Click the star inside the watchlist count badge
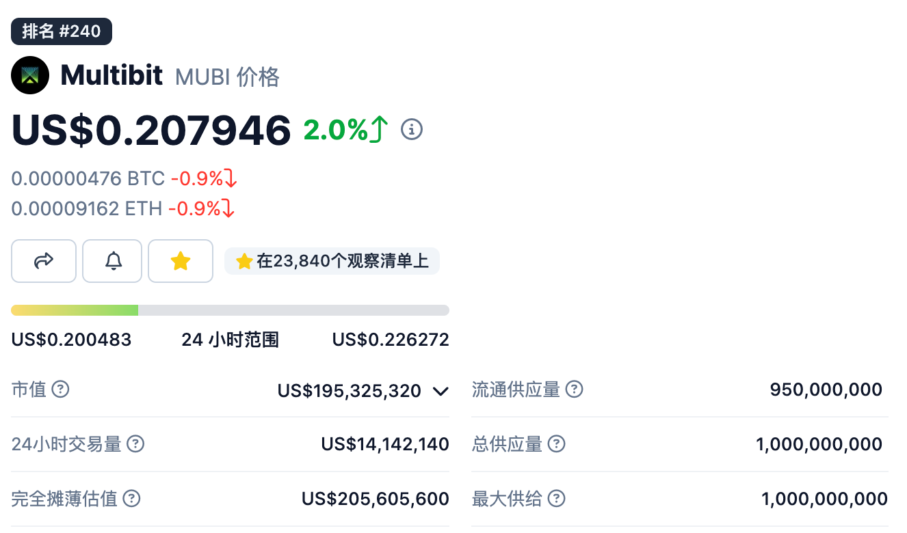Screen dimensions: 907x533 coord(244,261)
